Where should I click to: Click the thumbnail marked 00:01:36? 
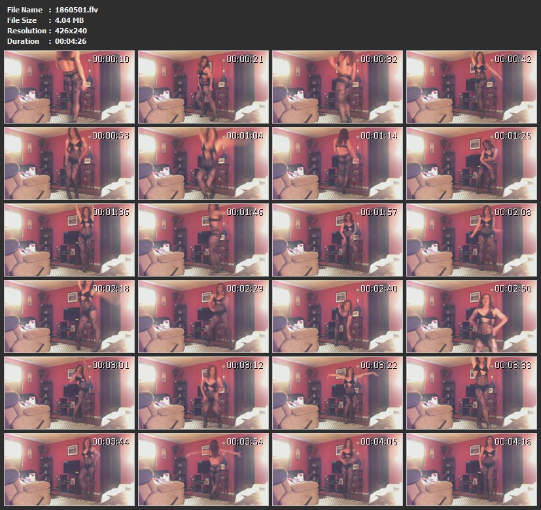[69, 240]
